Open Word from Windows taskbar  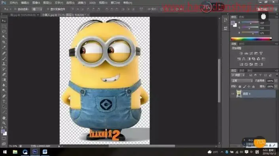[x=45, y=152]
